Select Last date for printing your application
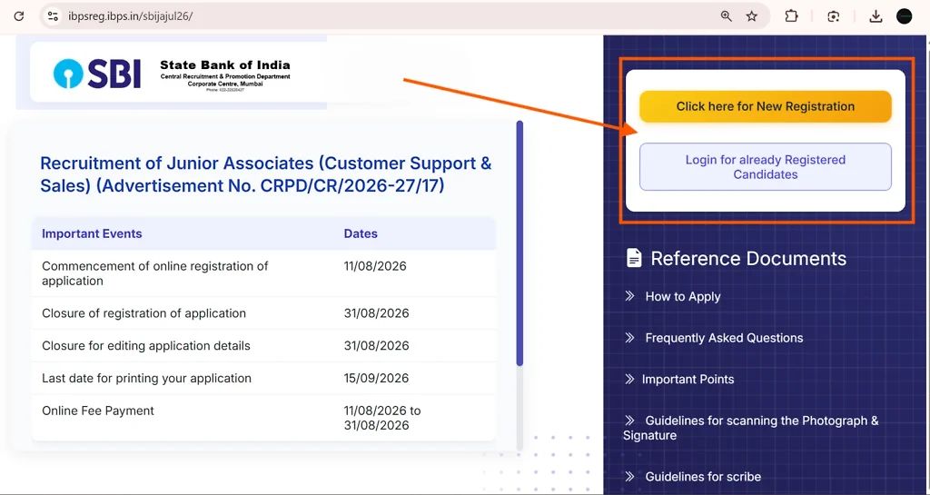Image resolution: width=930 pixels, height=495 pixels. [146, 378]
